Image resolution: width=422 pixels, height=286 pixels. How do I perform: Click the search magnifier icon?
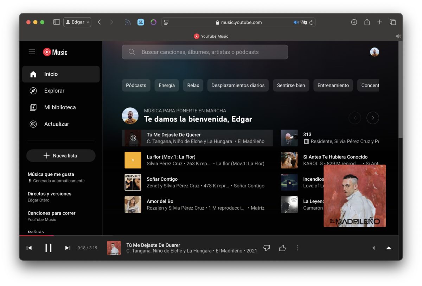click(132, 52)
